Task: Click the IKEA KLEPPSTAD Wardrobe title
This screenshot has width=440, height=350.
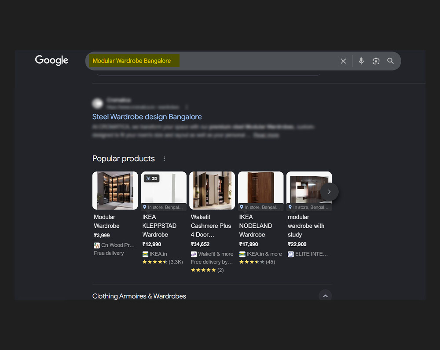Action: pos(159,226)
